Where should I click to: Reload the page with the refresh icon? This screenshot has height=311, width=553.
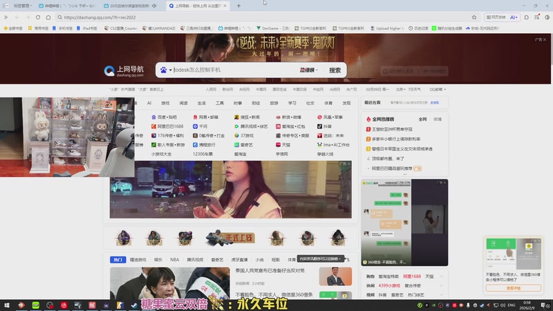tap(38, 17)
